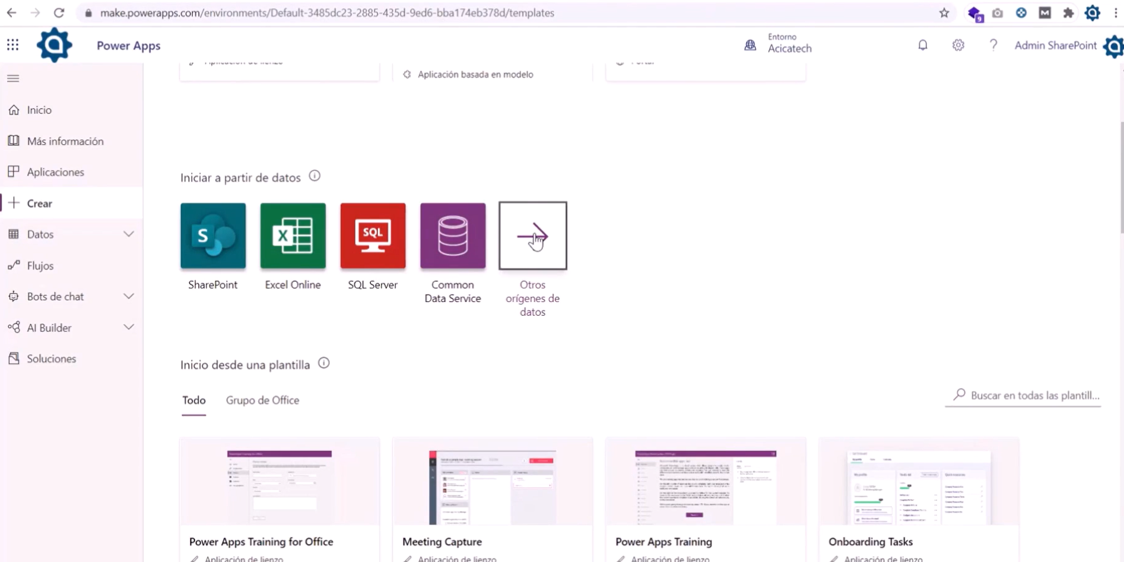Expand the Bots de chat section
The width and height of the screenshot is (1124, 562).
tap(129, 296)
